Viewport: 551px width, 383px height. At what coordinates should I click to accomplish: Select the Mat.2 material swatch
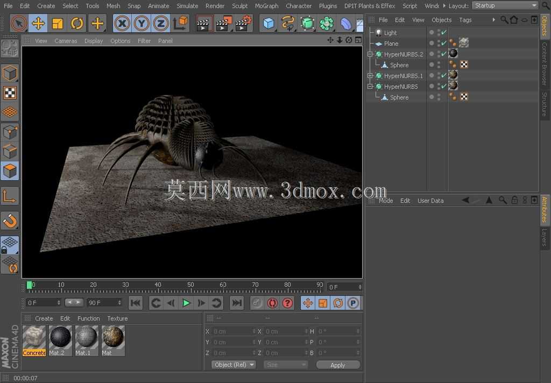click(x=60, y=341)
